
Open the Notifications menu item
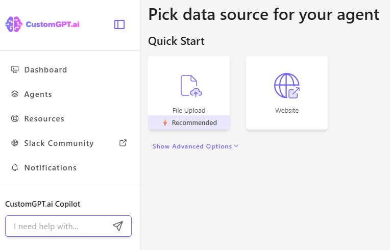pyautogui.click(x=51, y=168)
